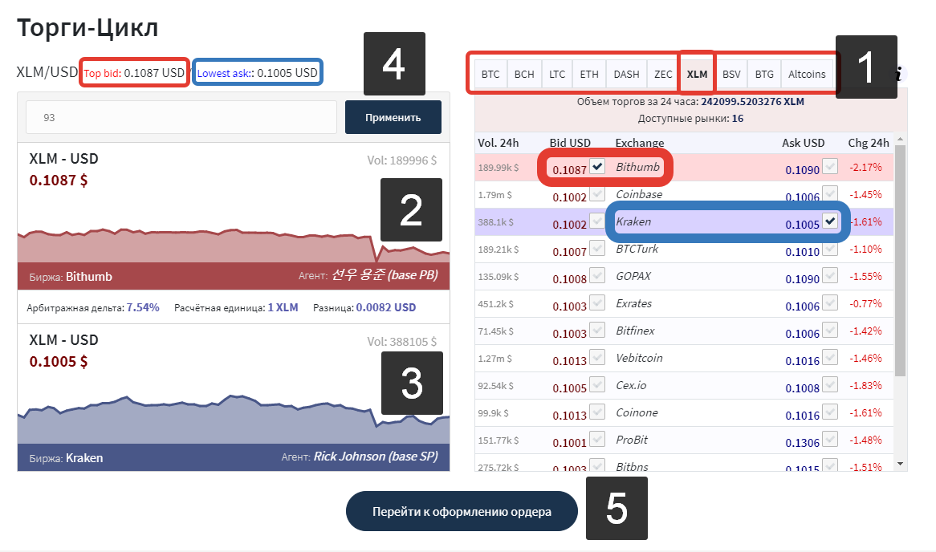Check the Bitfinex bid checkbox

pos(597,330)
